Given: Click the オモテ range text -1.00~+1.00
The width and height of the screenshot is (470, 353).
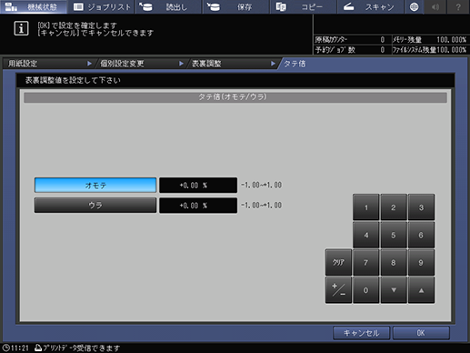Looking at the screenshot, I should (x=261, y=185).
